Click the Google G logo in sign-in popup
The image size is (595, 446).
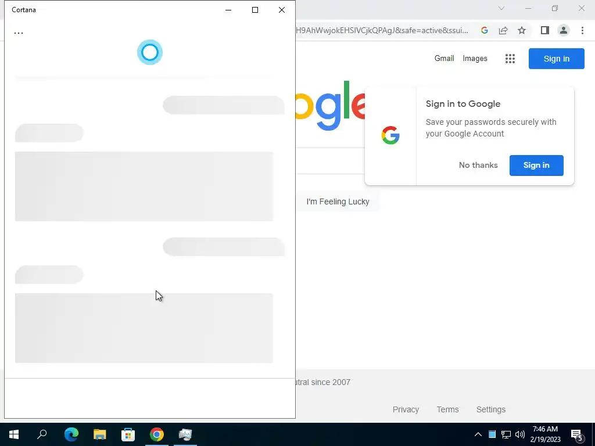point(390,135)
